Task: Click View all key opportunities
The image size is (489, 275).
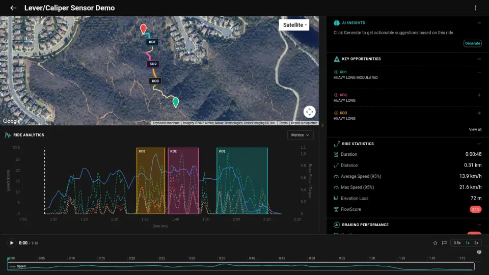Action: pyautogui.click(x=475, y=129)
